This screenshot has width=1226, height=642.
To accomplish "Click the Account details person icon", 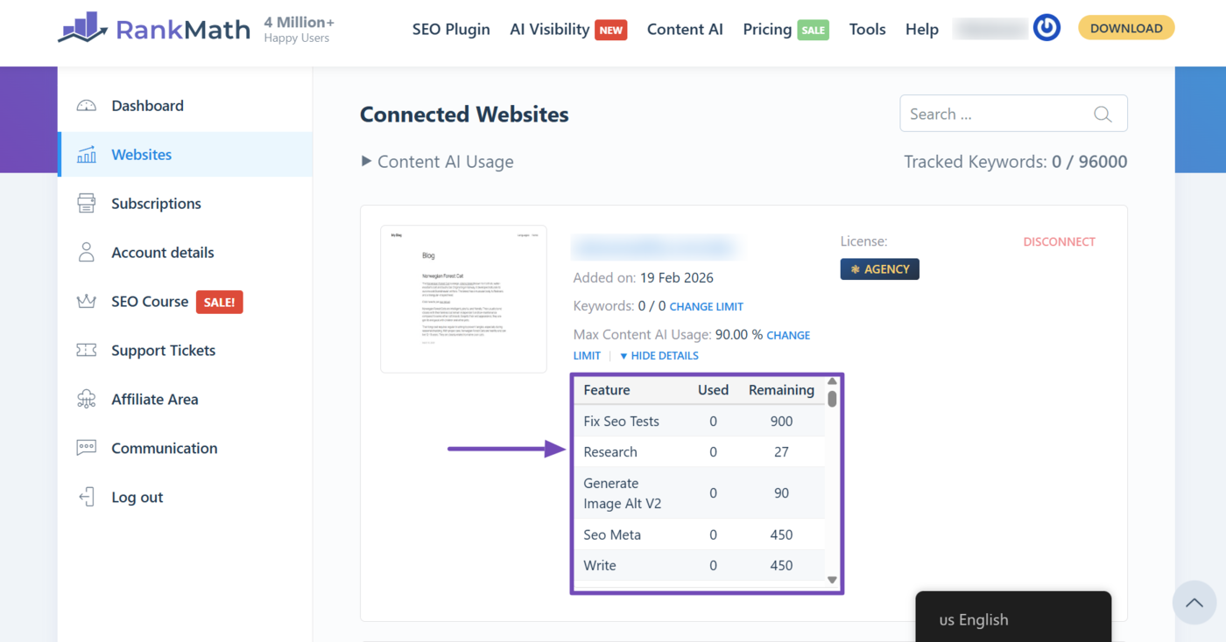I will 86,253.
